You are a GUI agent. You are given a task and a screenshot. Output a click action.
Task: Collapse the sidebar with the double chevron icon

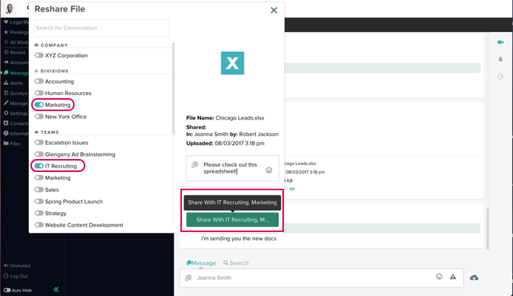(56, 289)
